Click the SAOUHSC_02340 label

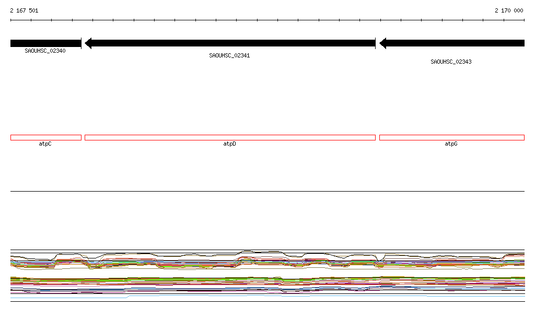45,51
